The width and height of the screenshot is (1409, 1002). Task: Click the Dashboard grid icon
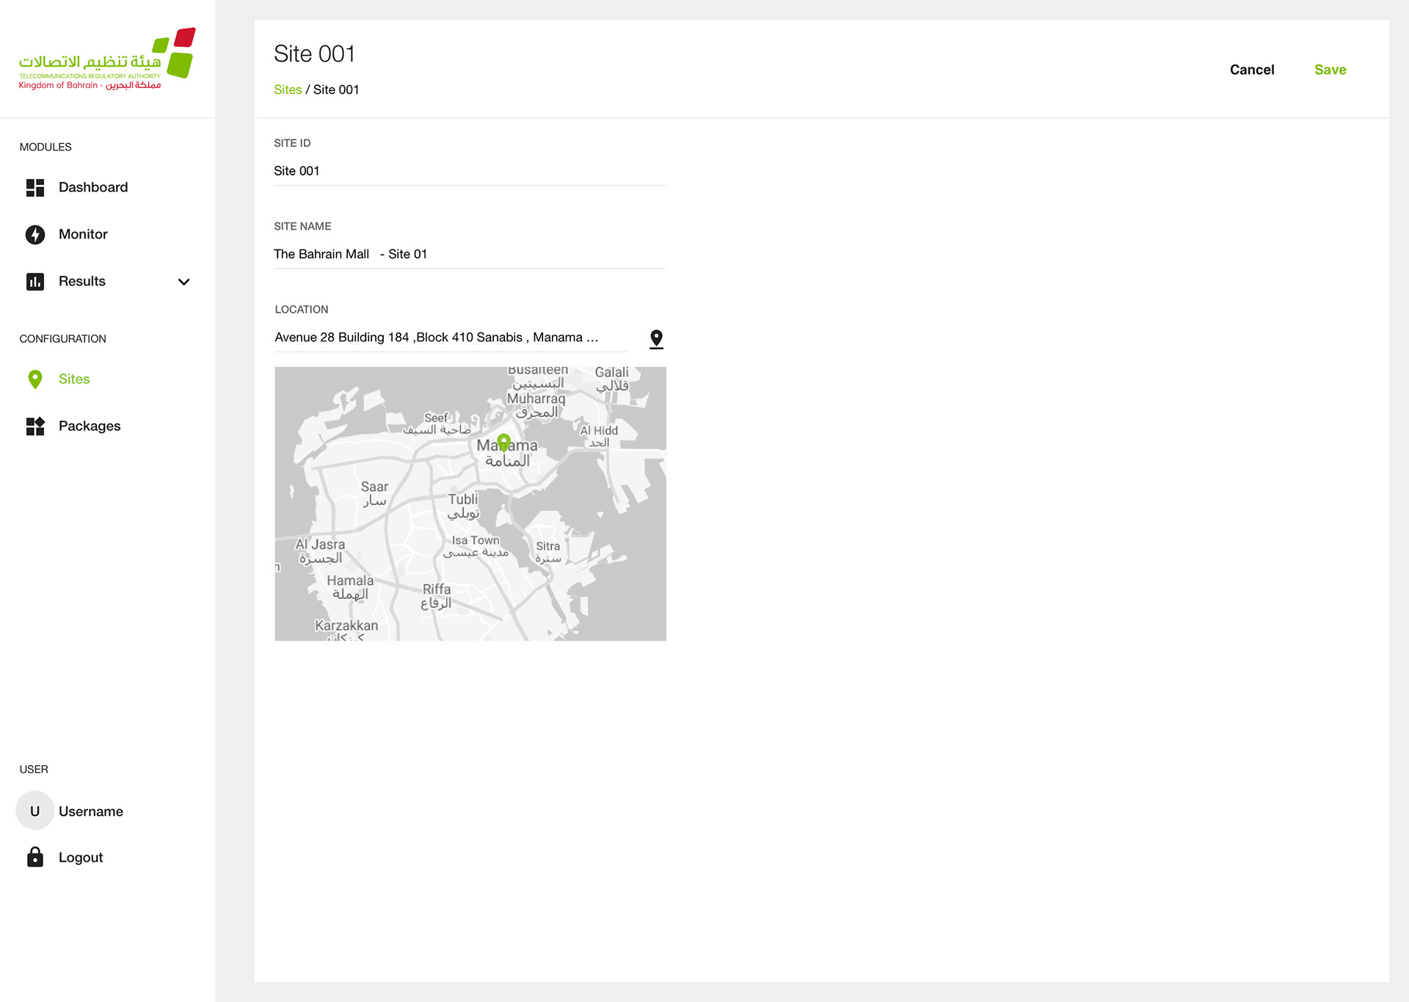pyautogui.click(x=35, y=188)
